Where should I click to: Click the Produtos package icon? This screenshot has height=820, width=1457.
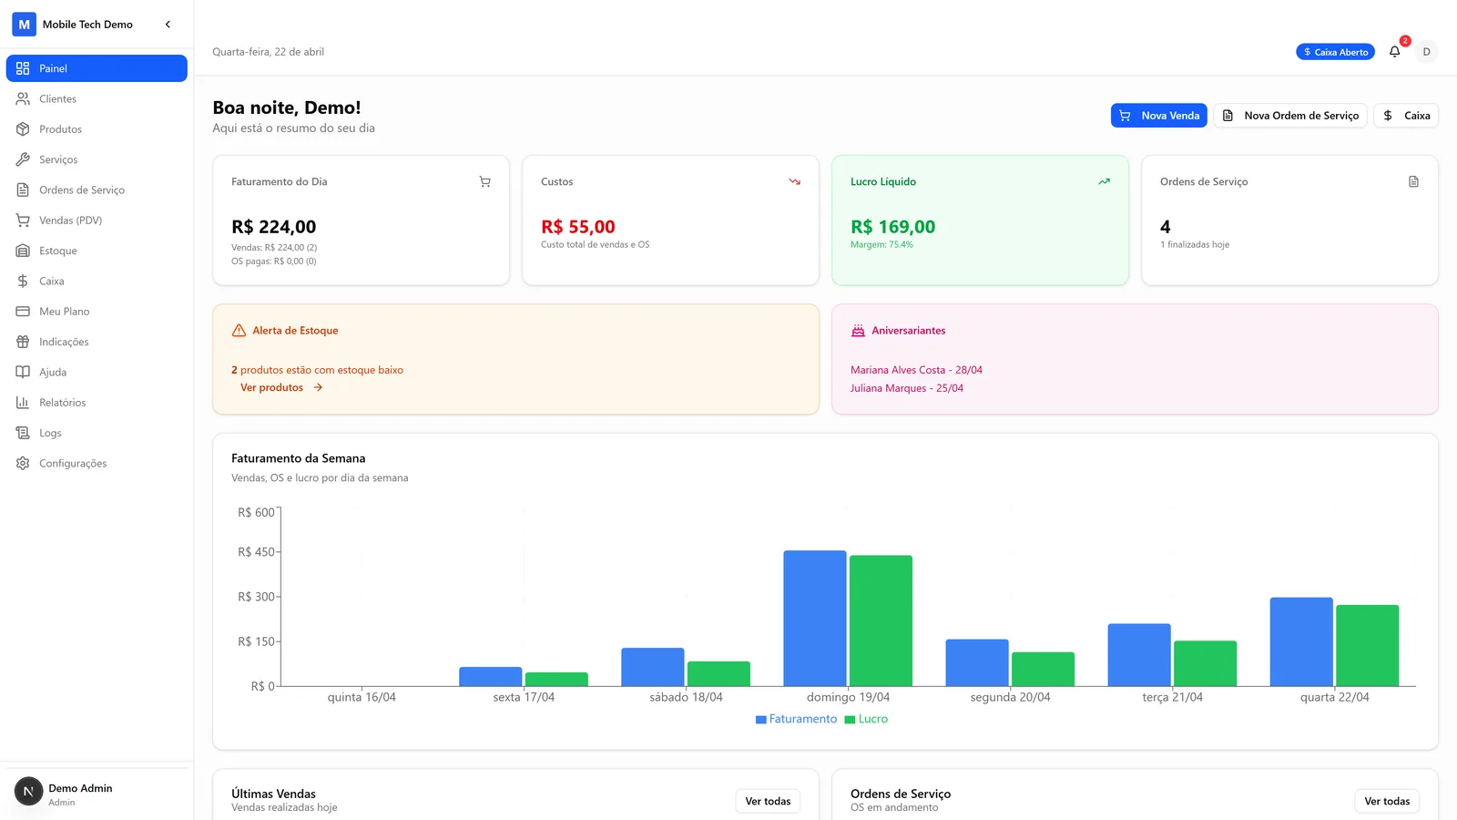point(23,129)
